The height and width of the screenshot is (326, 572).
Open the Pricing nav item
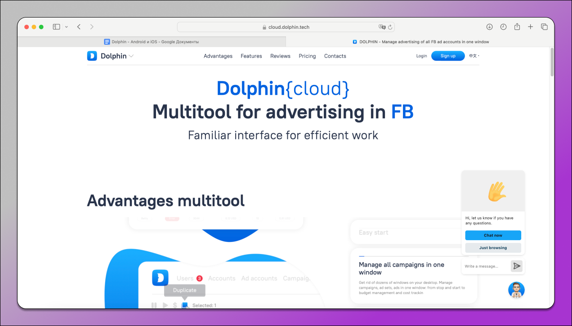[x=307, y=56]
